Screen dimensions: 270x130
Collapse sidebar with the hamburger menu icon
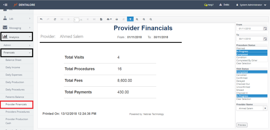pyautogui.click(x=5, y=5)
